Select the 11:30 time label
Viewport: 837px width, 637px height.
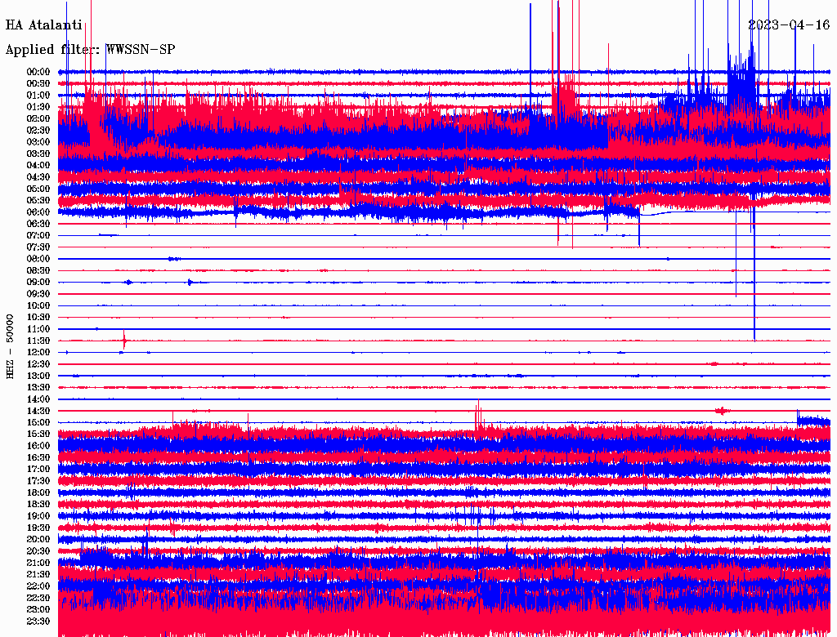[38, 341]
